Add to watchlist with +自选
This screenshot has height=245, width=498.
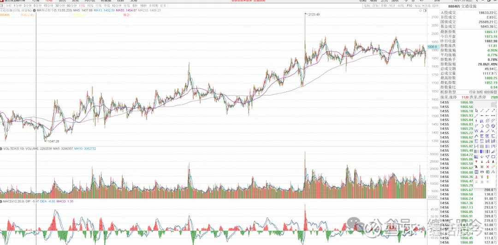(427, 6)
